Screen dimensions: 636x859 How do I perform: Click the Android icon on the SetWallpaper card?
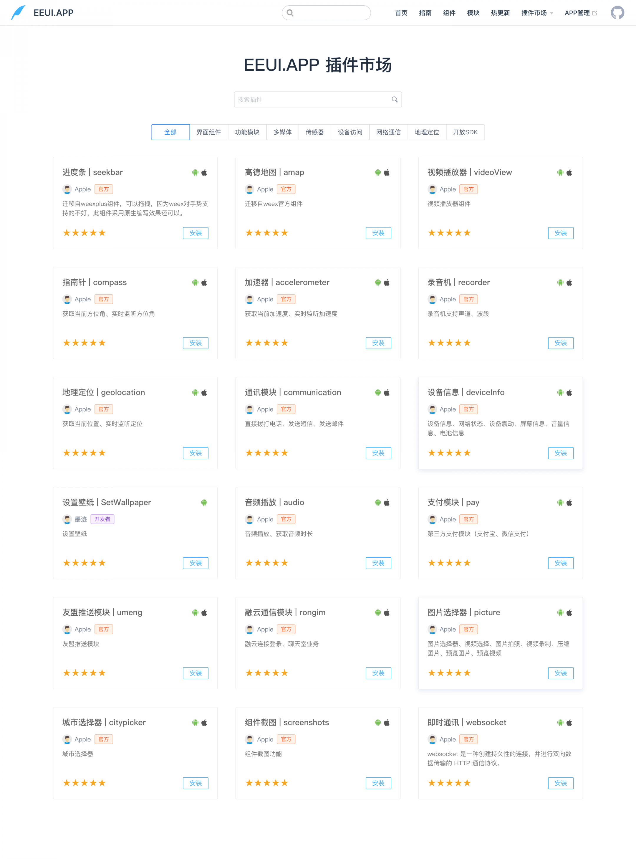coord(204,502)
